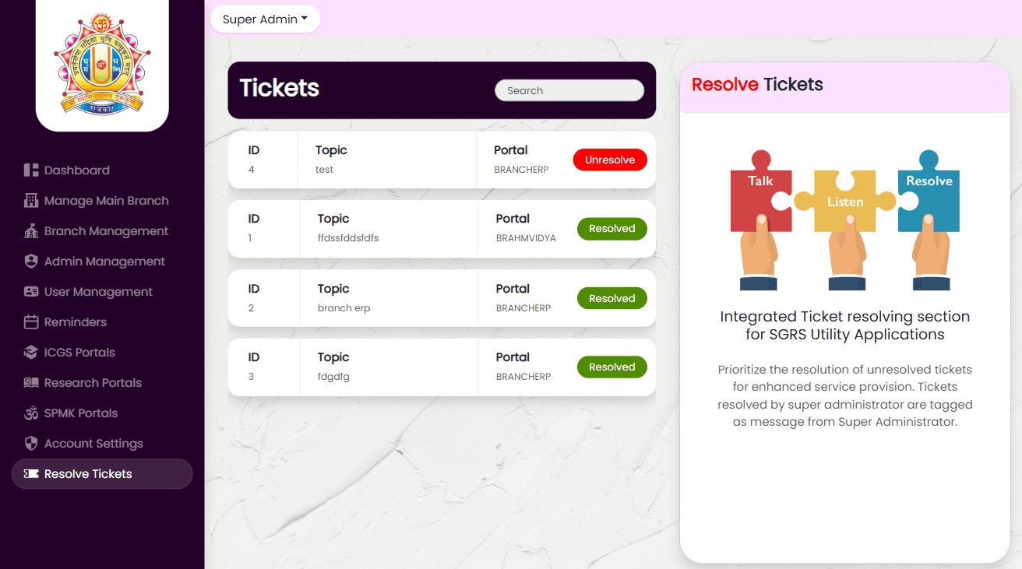The image size is (1022, 569).
Task: Click the User Management card icon
Action: click(31, 292)
